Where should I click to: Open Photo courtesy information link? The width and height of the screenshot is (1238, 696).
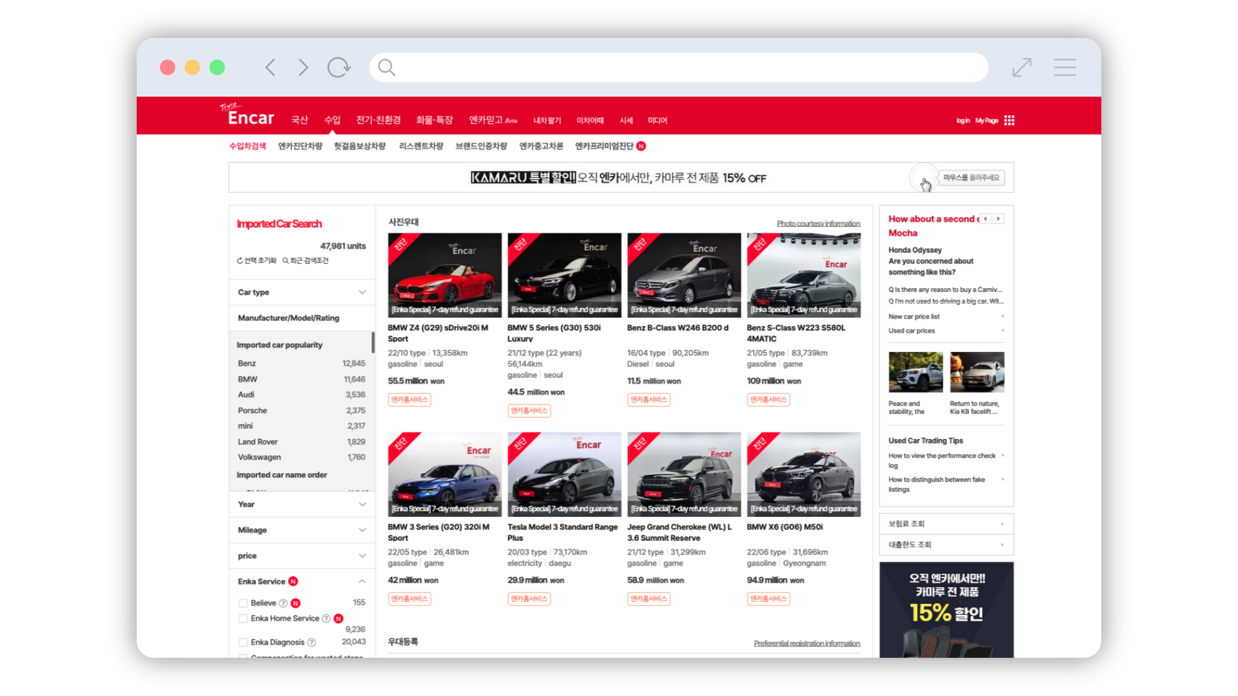pyautogui.click(x=818, y=224)
